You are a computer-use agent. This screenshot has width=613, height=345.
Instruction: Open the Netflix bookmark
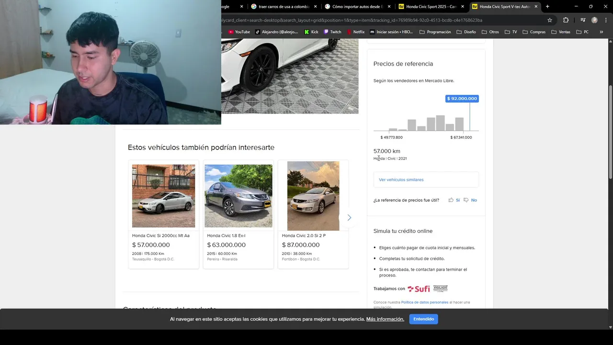click(x=356, y=32)
